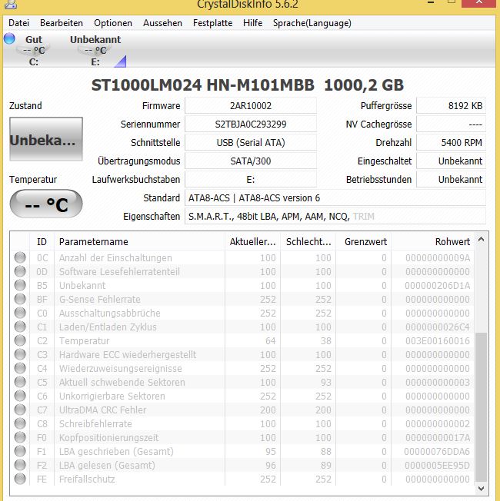Click the NV Cachegrösse value field
500x501 pixels.
[x=451, y=124]
